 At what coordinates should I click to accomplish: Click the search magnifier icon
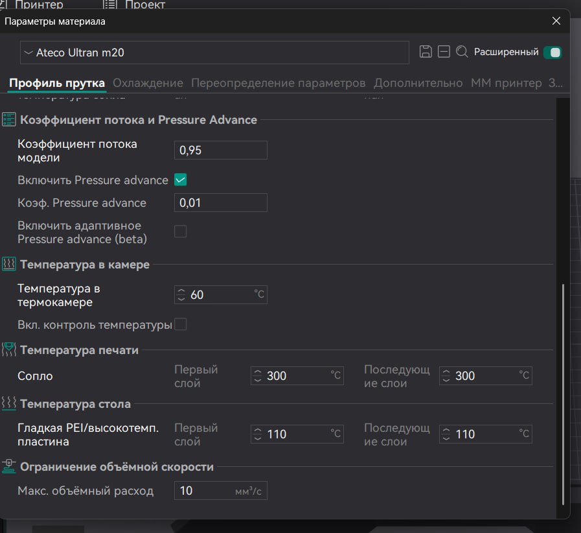(462, 52)
